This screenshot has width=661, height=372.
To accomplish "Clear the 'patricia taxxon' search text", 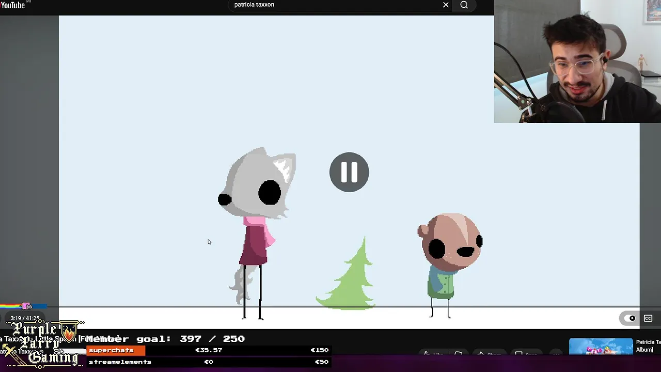I will click(x=446, y=5).
